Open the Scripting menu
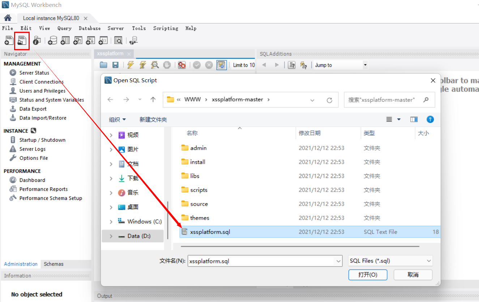Screen dimensions: 479x302 166,28
